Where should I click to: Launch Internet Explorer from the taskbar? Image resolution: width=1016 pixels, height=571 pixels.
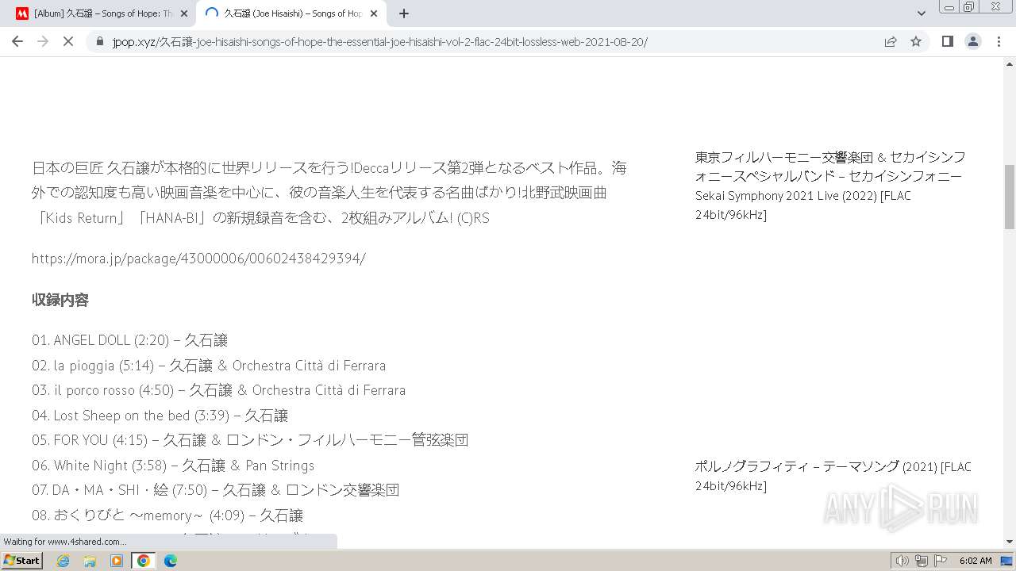[x=63, y=561]
